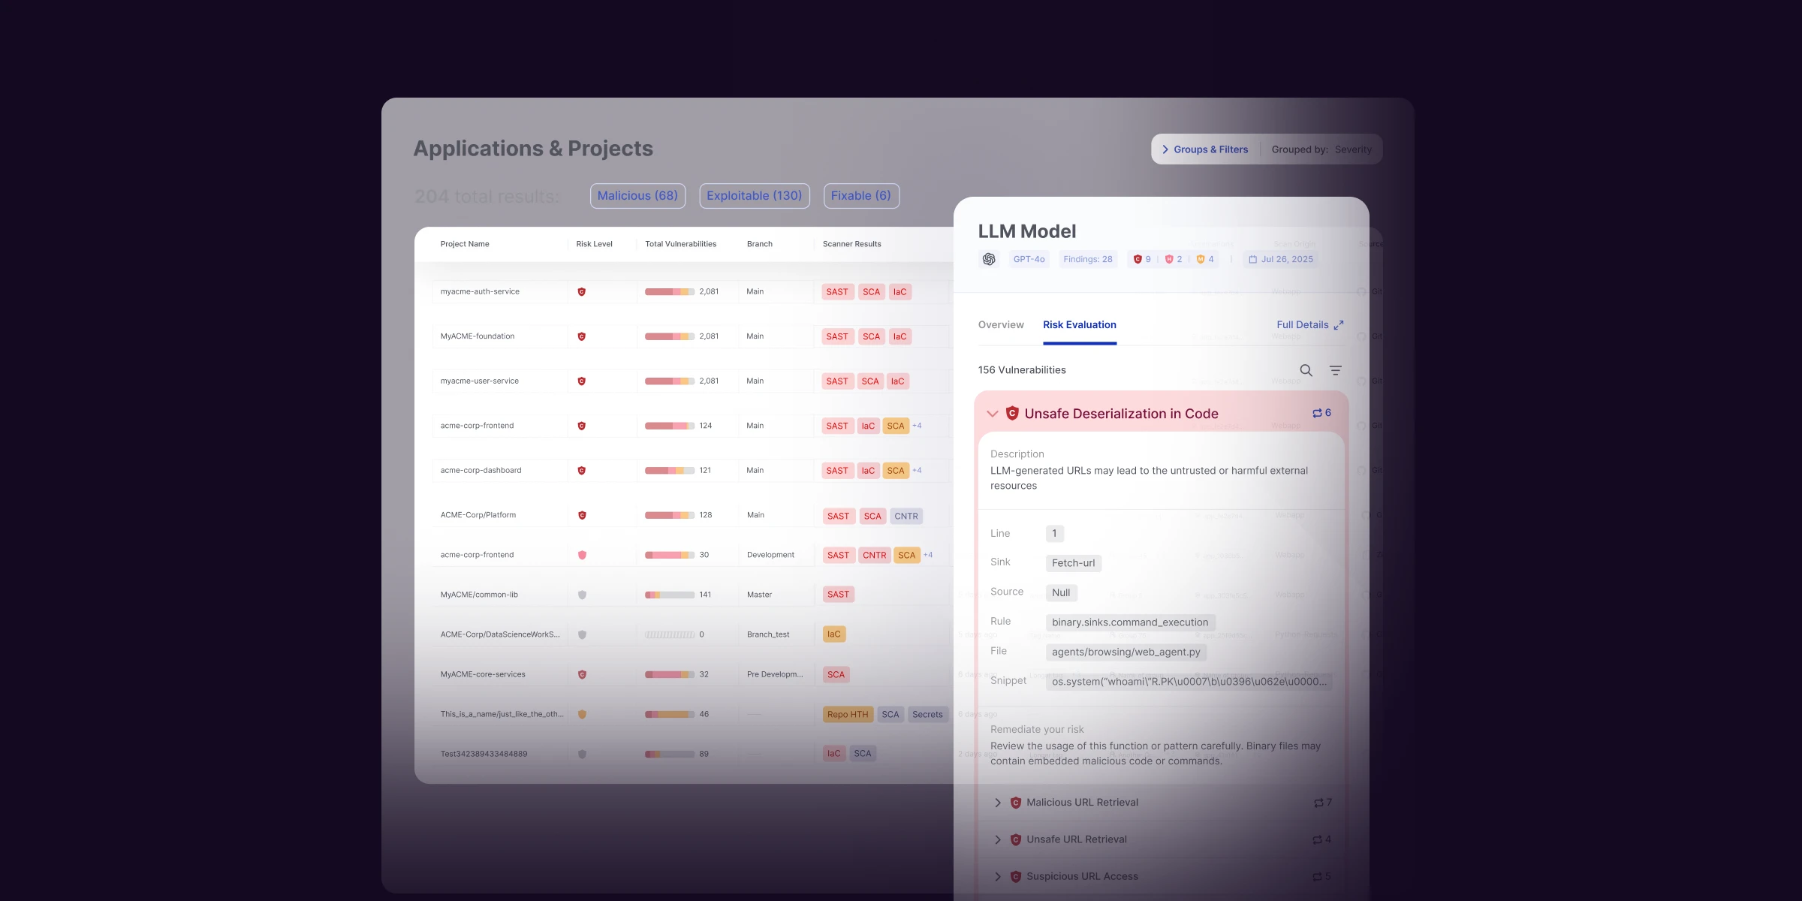Expand +4 scanners on acme-corp-frontend Development row
Screen dimensions: 1802x901
(929, 555)
